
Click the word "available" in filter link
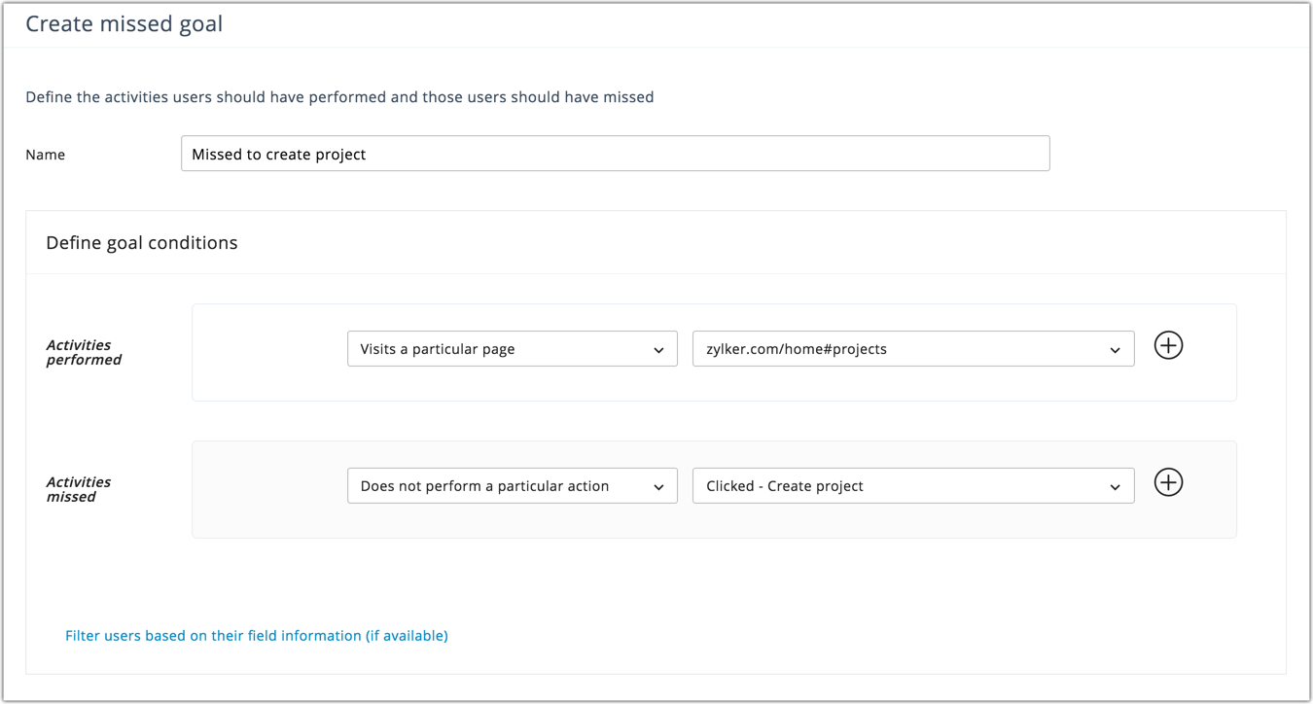[407, 636]
